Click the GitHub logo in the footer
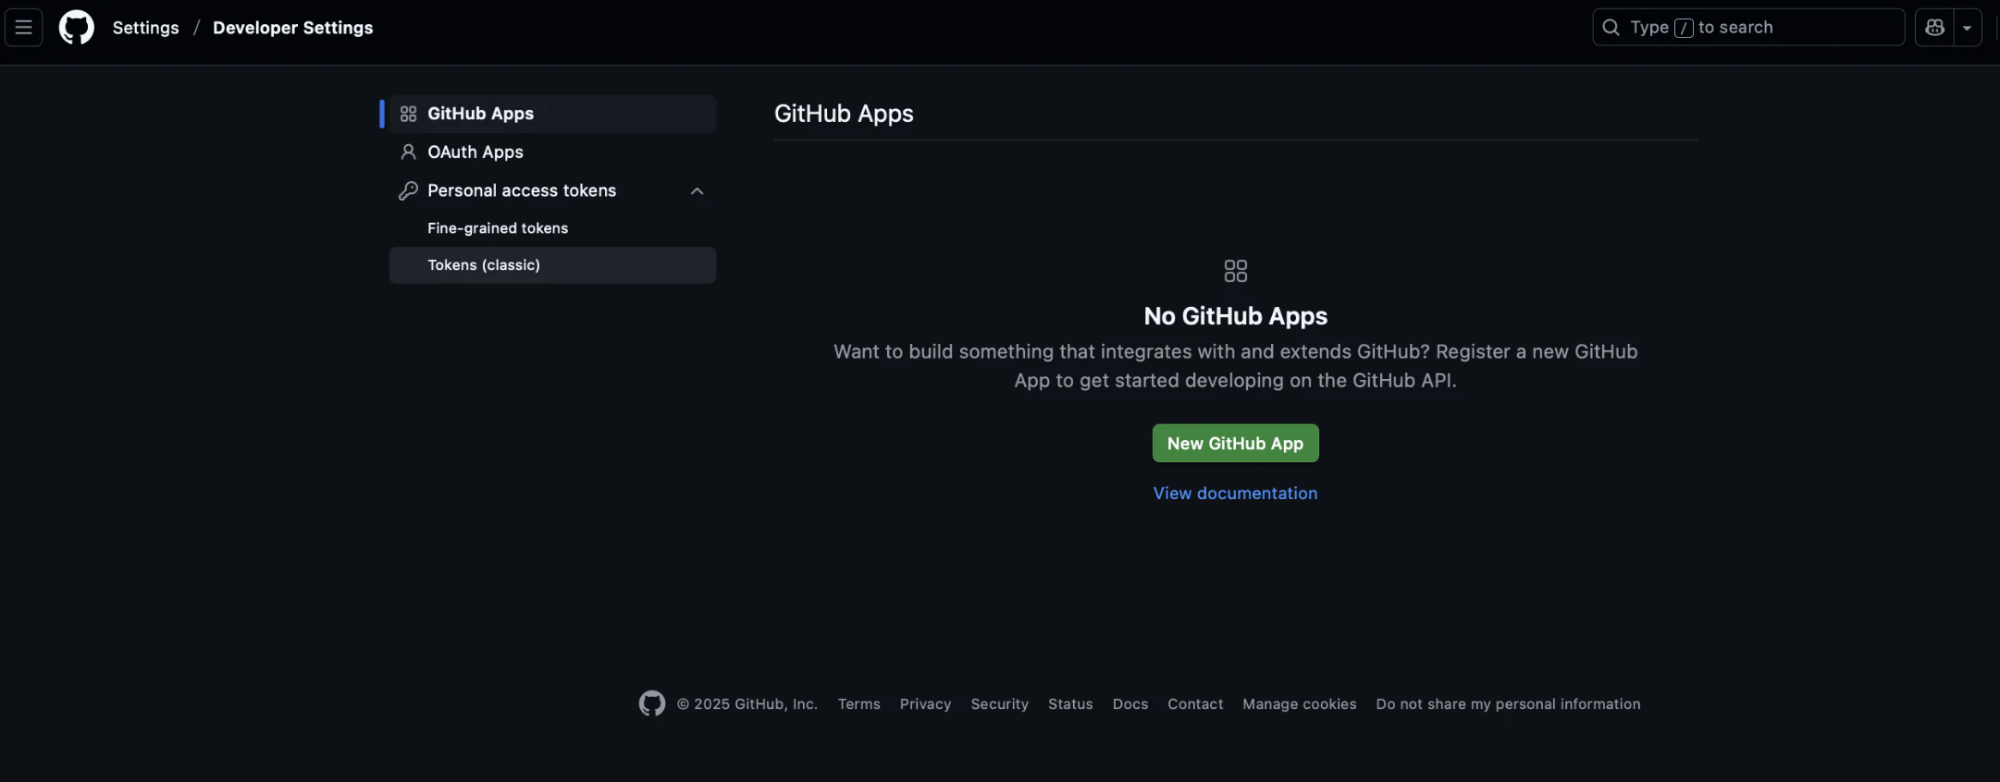This screenshot has height=782, width=2000. tap(652, 703)
